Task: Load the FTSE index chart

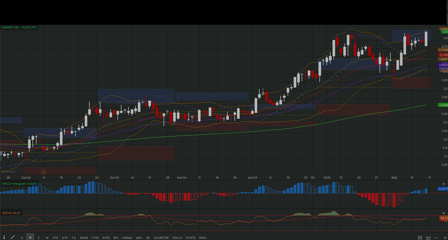Action: click(95, 237)
